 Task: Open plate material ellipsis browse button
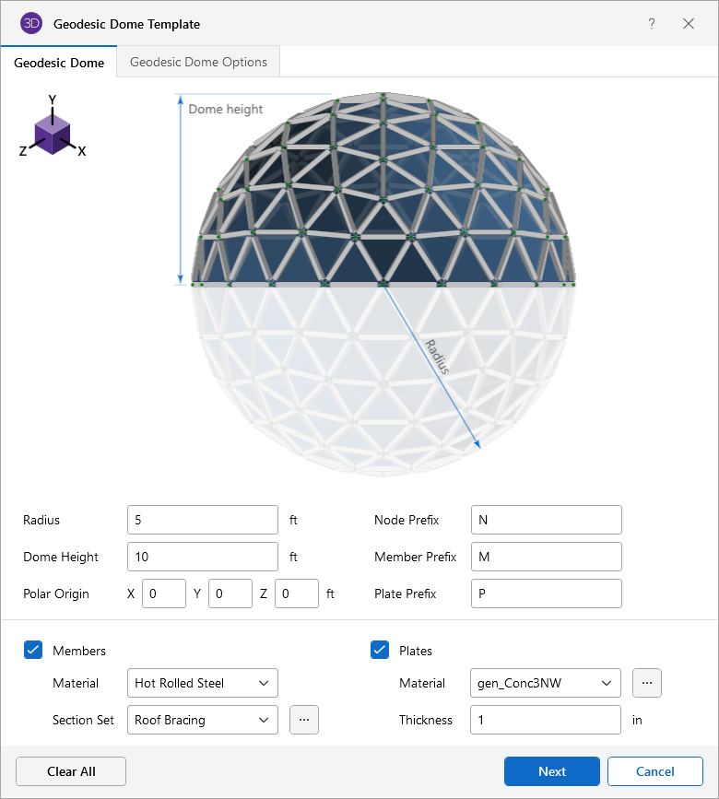tap(647, 683)
